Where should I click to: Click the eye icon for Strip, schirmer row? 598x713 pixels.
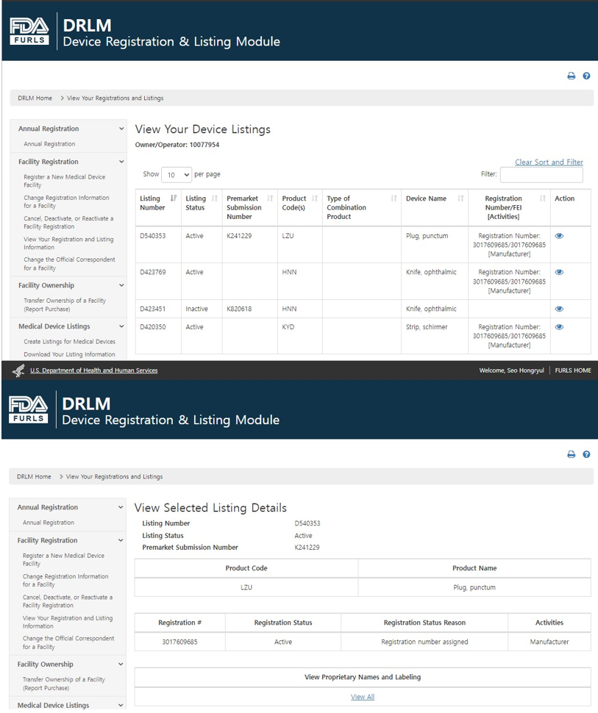tap(559, 327)
